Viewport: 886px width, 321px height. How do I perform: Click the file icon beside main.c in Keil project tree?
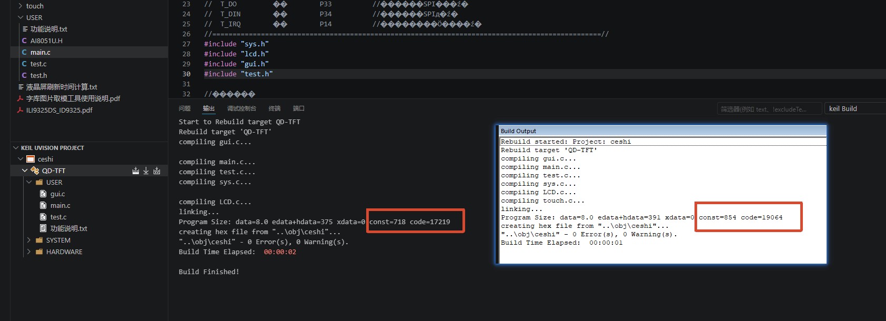pos(43,205)
